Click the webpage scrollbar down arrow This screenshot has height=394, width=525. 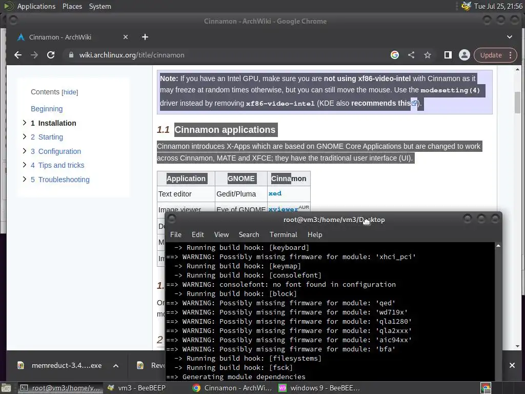[x=517, y=346]
